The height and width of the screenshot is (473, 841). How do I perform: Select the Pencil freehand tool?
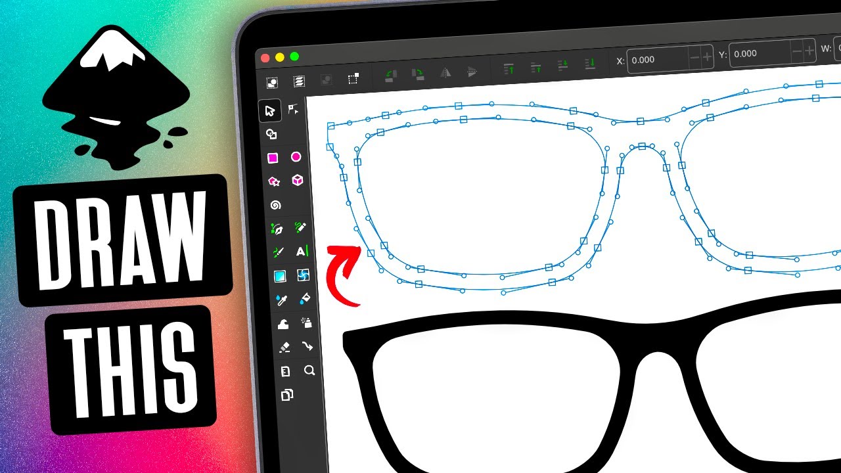pos(301,228)
